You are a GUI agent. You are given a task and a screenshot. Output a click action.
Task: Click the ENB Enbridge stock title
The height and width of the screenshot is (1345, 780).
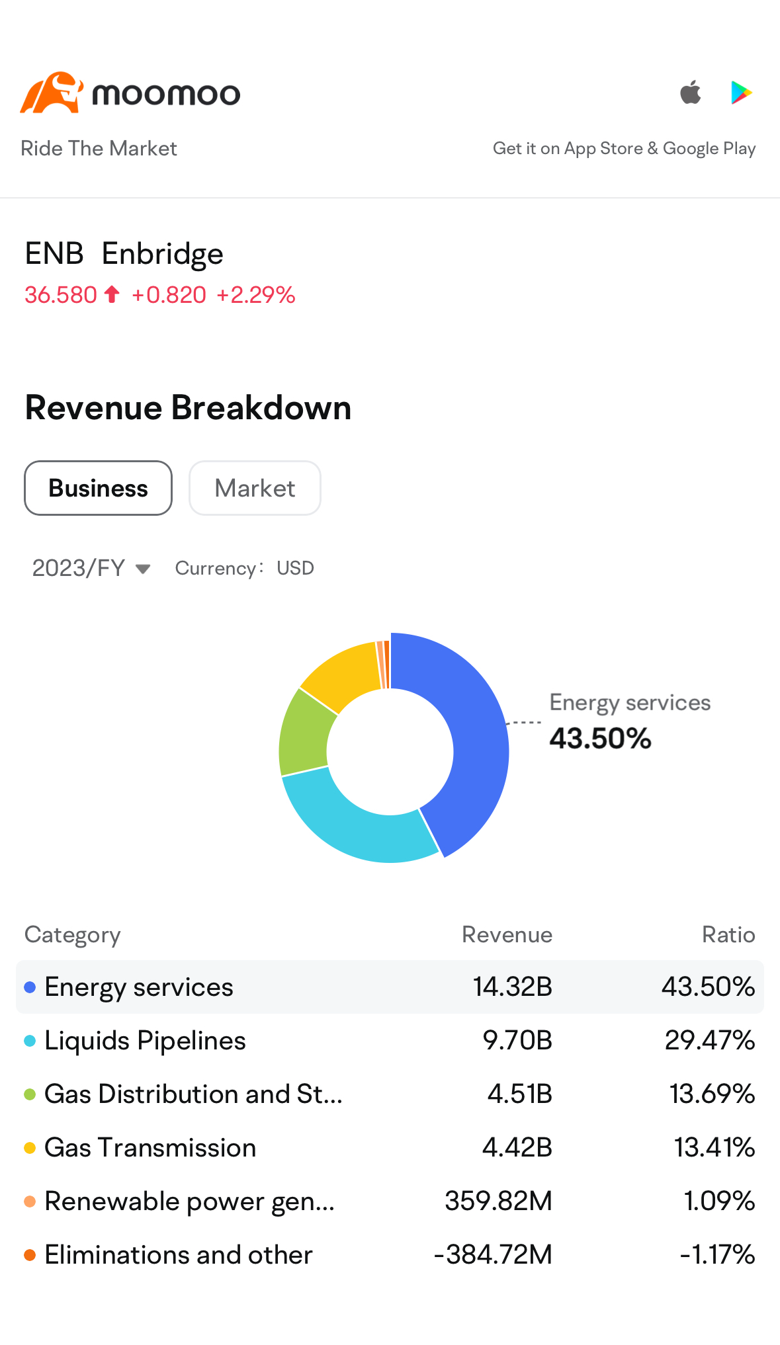click(124, 253)
